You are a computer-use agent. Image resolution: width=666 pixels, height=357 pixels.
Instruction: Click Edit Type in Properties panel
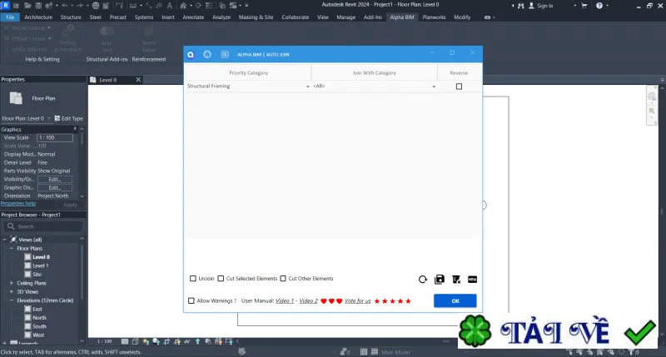click(x=69, y=118)
